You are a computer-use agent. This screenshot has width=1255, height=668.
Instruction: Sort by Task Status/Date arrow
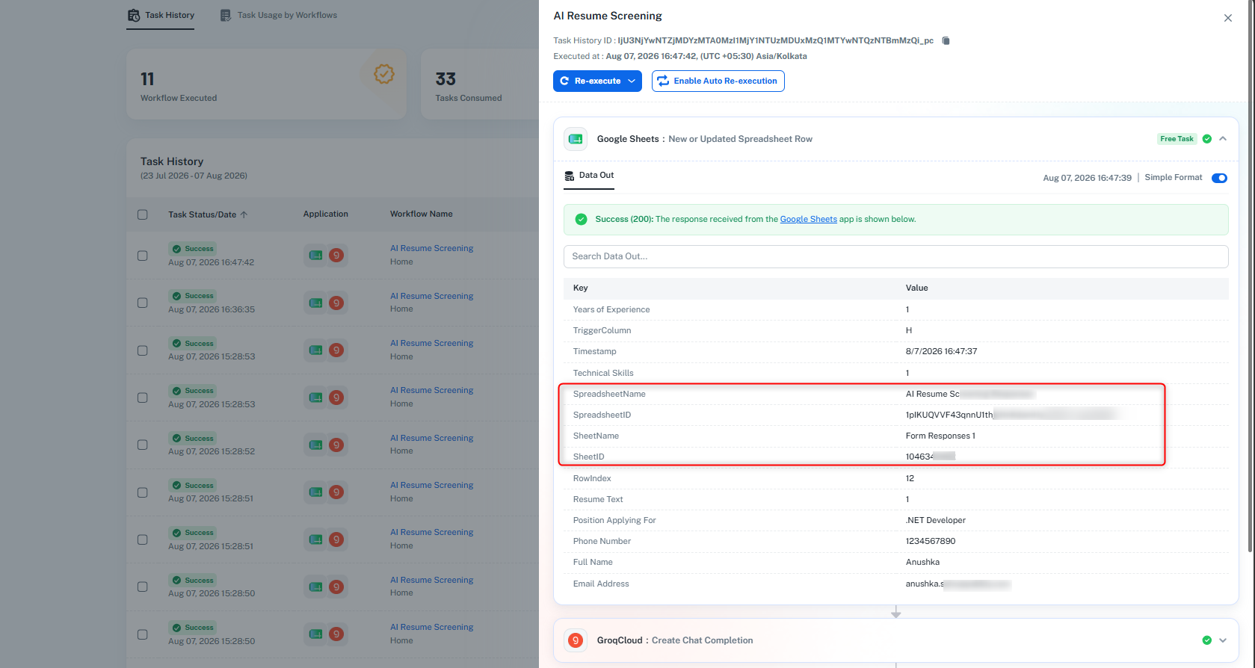pyautogui.click(x=244, y=214)
